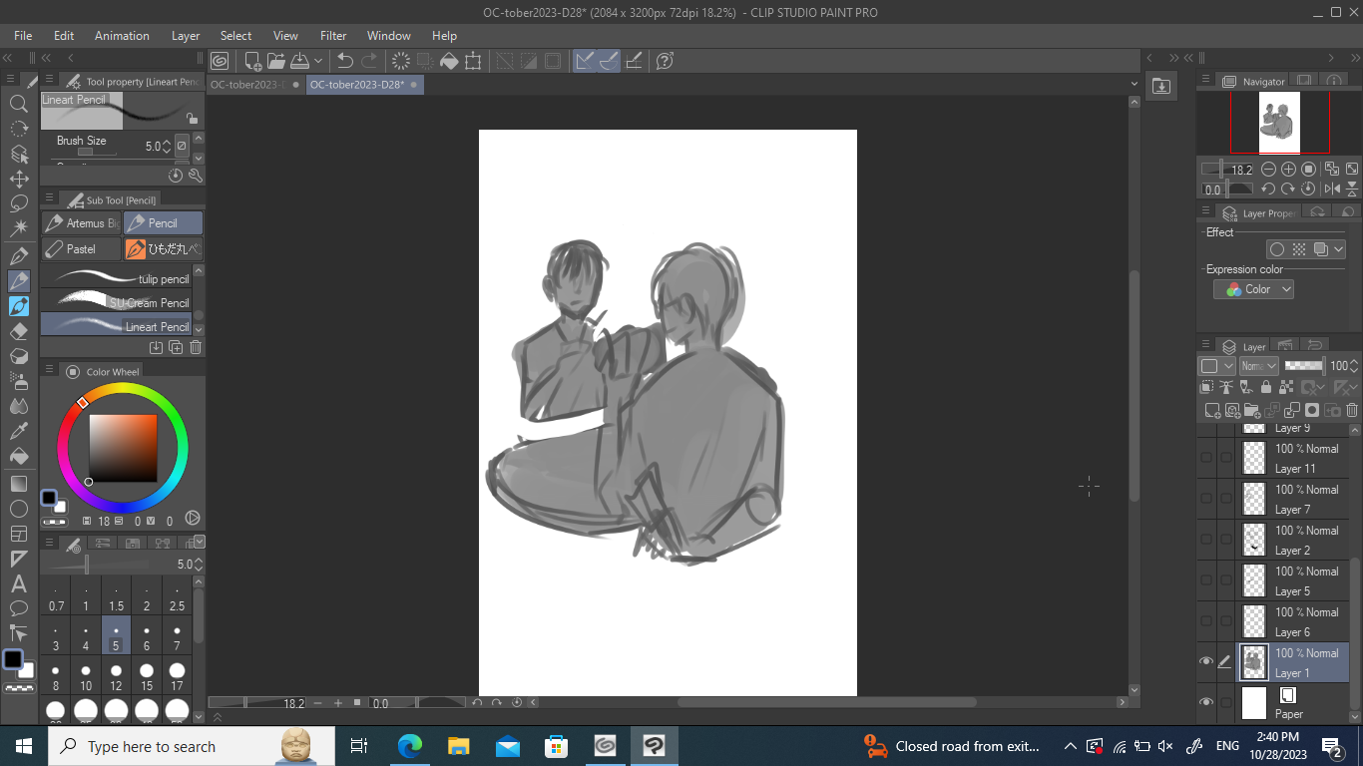Toggle visibility of the Paper layer

[1206, 702]
